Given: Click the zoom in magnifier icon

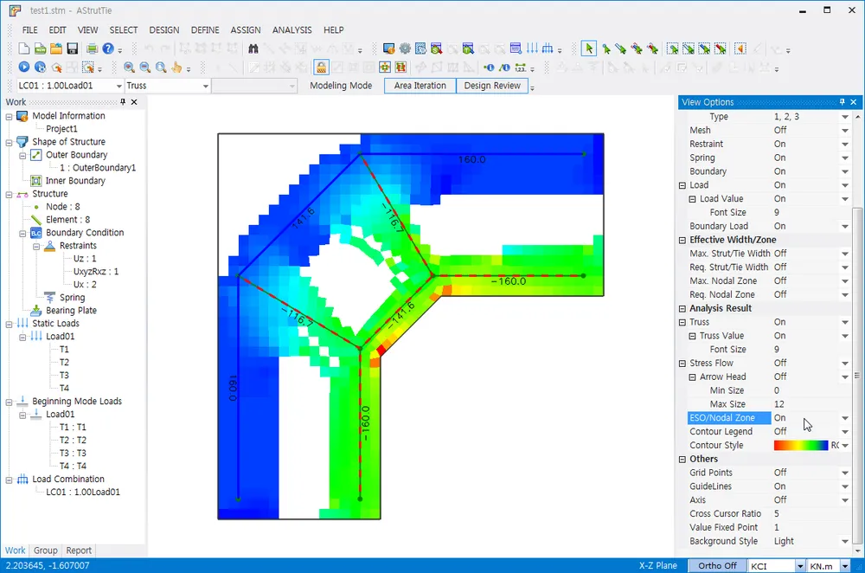Looking at the screenshot, I should point(129,68).
